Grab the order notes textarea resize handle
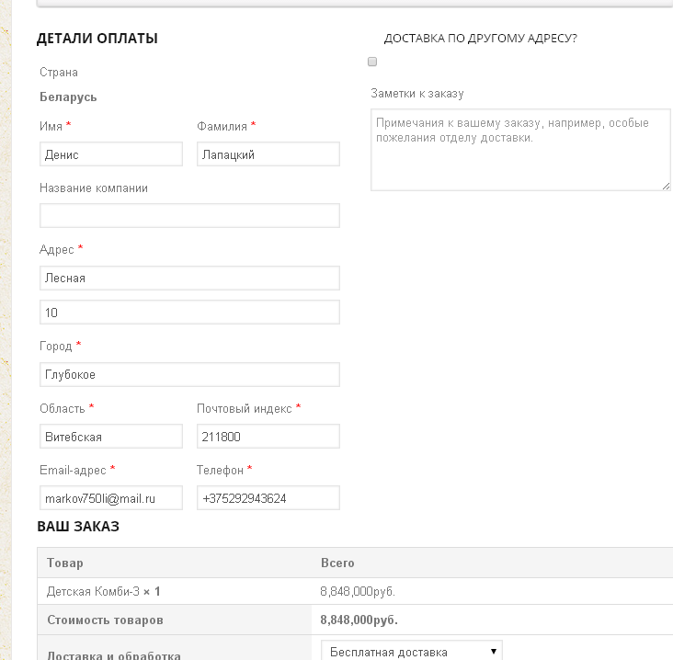The width and height of the screenshot is (673, 660). pos(666,186)
